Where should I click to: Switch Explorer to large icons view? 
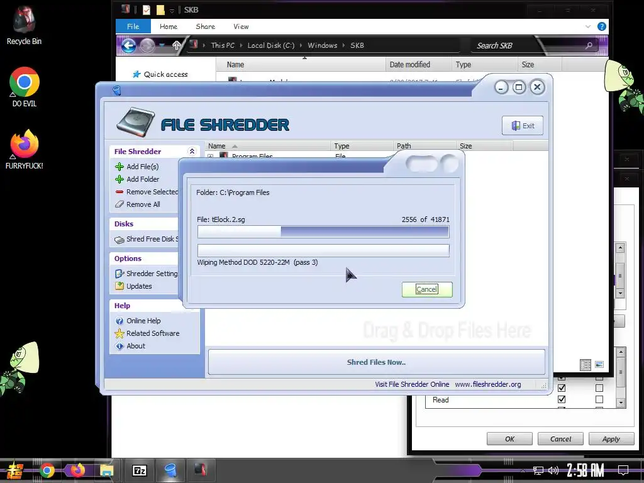[x=599, y=364]
